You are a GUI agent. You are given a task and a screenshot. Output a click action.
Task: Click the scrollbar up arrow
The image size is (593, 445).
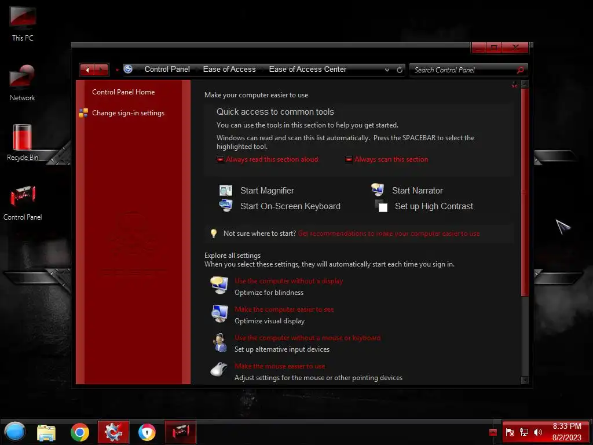pyautogui.click(x=525, y=85)
